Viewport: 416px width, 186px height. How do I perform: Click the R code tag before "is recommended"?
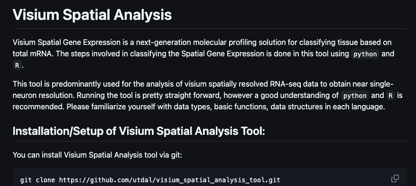[x=390, y=96]
